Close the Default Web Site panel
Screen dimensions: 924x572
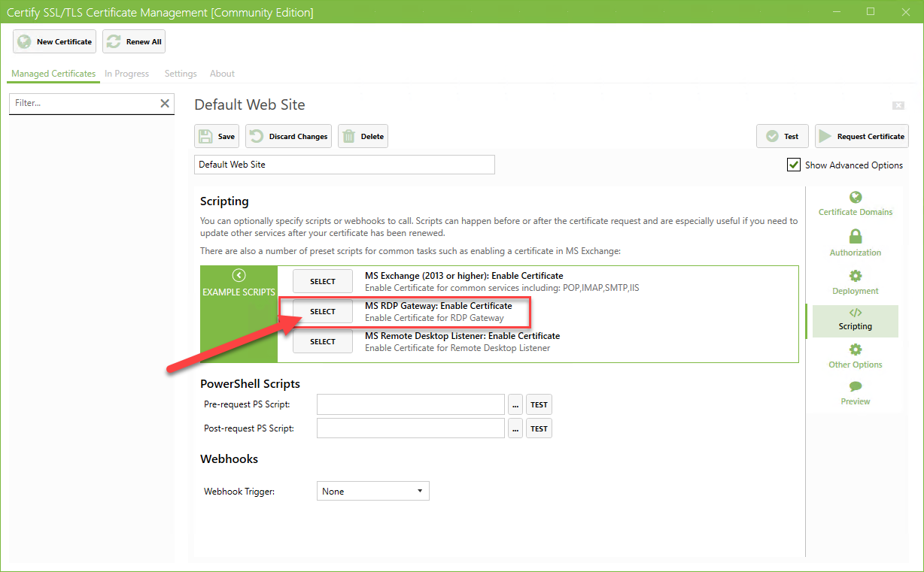click(898, 105)
